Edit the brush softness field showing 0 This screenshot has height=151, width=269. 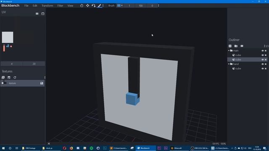(x=152, y=5)
